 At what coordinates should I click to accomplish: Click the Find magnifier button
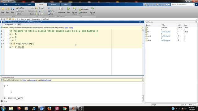pyautogui.click(x=50, y=14)
